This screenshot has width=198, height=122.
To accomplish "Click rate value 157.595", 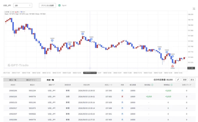I will pos(109,90).
